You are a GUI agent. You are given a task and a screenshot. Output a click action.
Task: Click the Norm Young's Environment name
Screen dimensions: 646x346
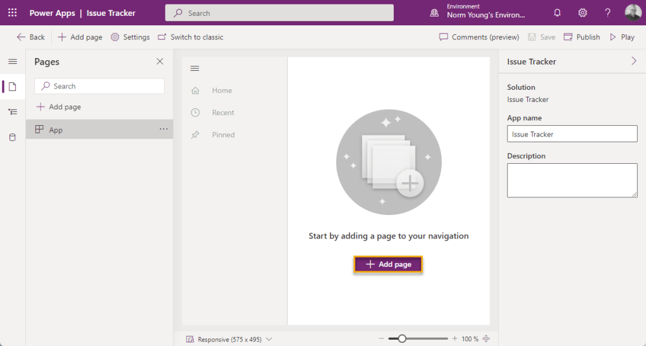click(x=485, y=15)
